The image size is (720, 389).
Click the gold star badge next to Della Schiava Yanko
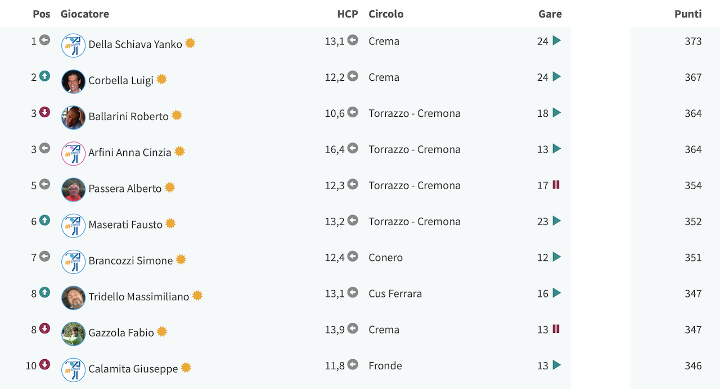(x=190, y=43)
